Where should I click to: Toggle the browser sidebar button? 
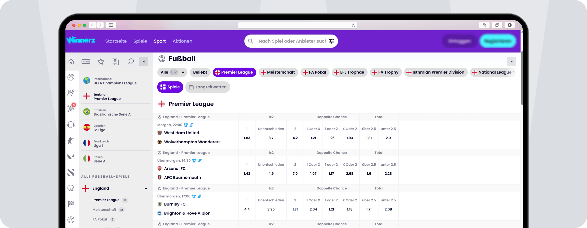pyautogui.click(x=111, y=25)
